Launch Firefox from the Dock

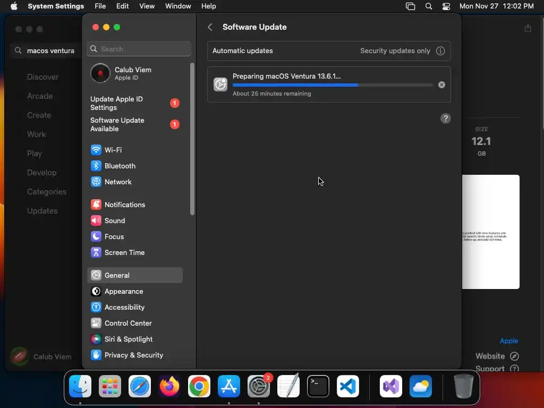[x=169, y=386]
